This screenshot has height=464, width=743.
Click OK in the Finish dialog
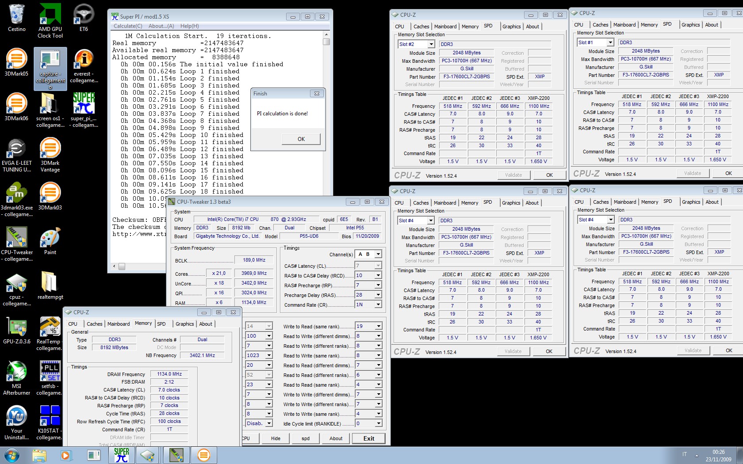point(301,139)
